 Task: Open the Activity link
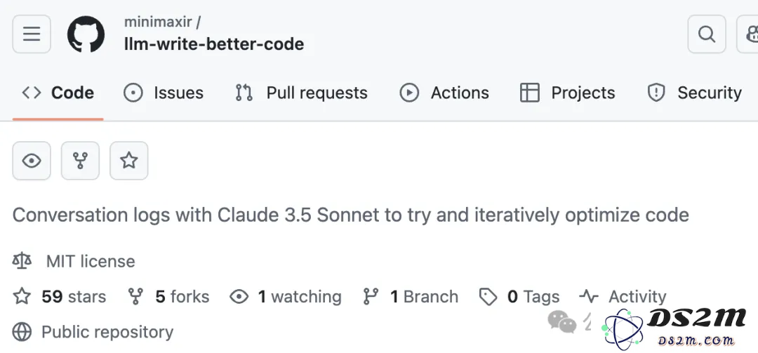[x=637, y=296]
